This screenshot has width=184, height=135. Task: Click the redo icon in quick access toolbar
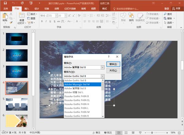(22, 3)
